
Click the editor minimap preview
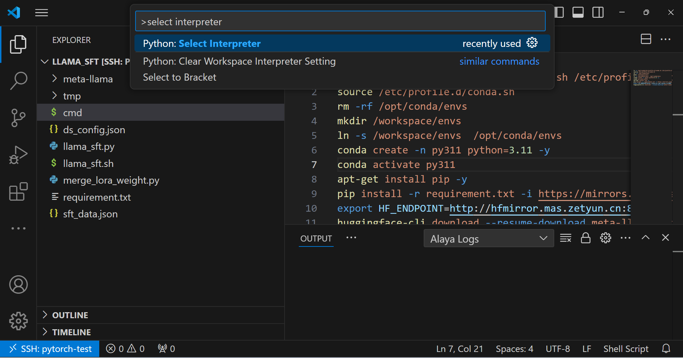pyautogui.click(x=652, y=78)
